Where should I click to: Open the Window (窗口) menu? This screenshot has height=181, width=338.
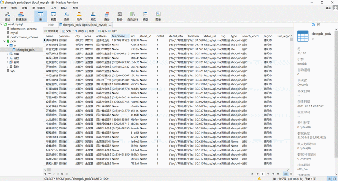click(64, 8)
